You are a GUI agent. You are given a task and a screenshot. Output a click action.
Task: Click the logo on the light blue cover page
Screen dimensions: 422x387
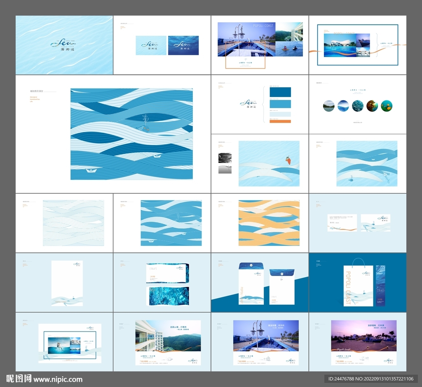click(63, 44)
